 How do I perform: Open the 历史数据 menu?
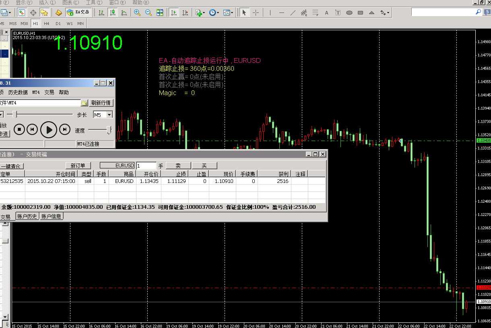[x=18, y=92]
